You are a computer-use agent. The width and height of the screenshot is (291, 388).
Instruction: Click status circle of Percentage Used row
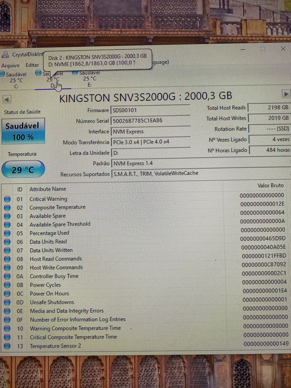click(7, 233)
